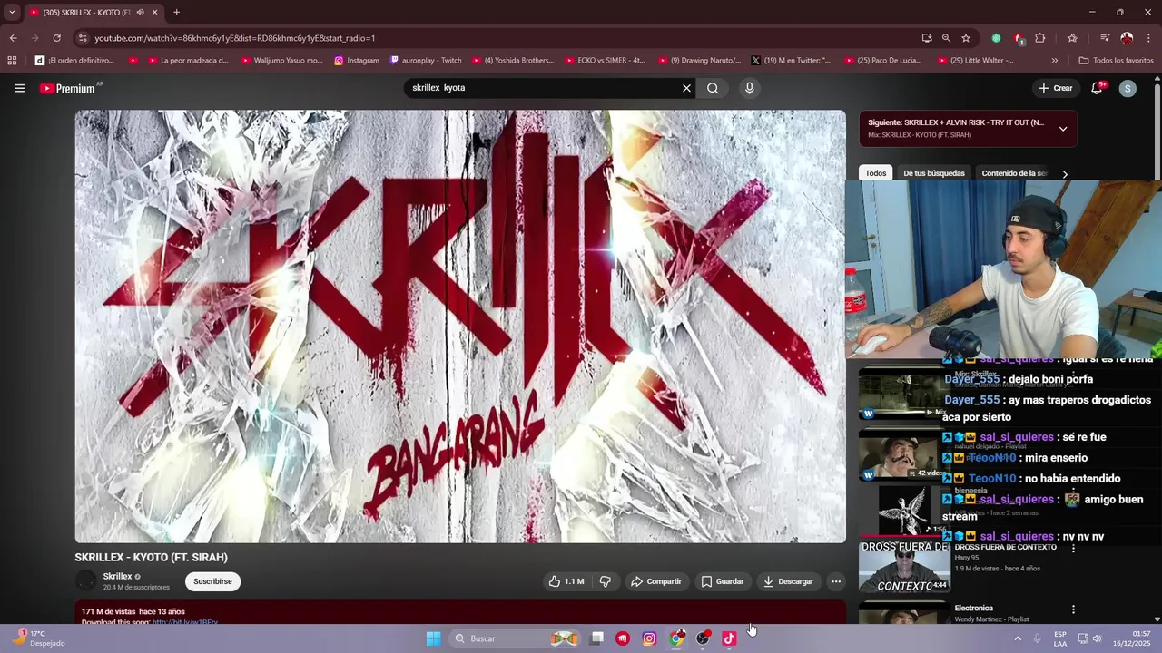Download the video with Descargar
The image size is (1162, 653).
click(788, 581)
